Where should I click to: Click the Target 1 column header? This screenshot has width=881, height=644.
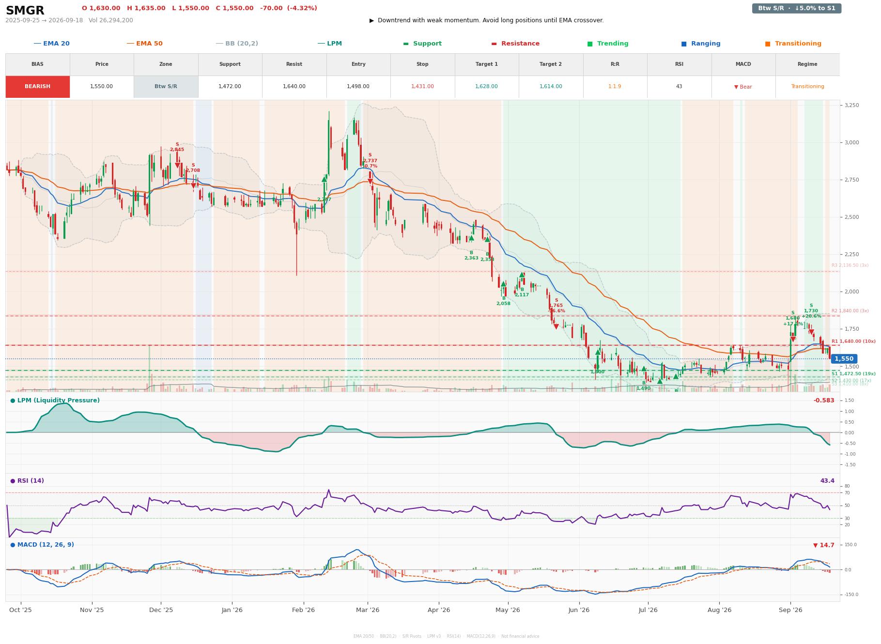[x=487, y=64]
